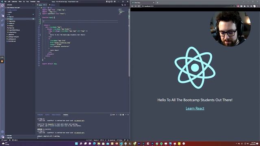Open the Explorer view in activity bar
Image resolution: width=260 pixels, height=146 pixels.
click(x=2, y=6)
